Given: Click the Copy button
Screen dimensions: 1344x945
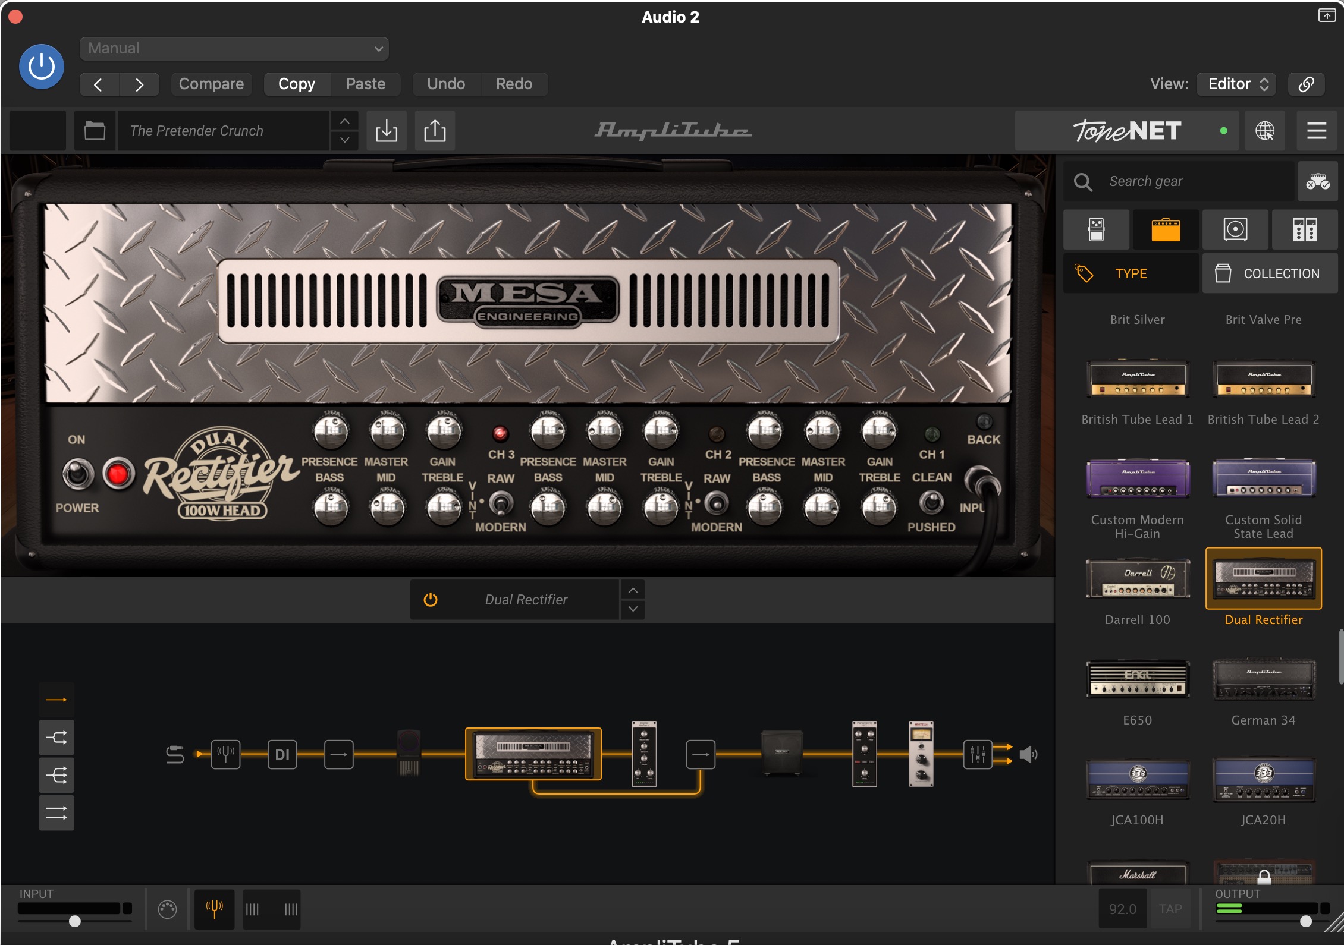Looking at the screenshot, I should pyautogui.click(x=297, y=84).
